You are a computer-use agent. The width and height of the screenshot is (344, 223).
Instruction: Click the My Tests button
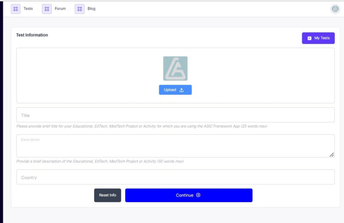pyautogui.click(x=318, y=38)
